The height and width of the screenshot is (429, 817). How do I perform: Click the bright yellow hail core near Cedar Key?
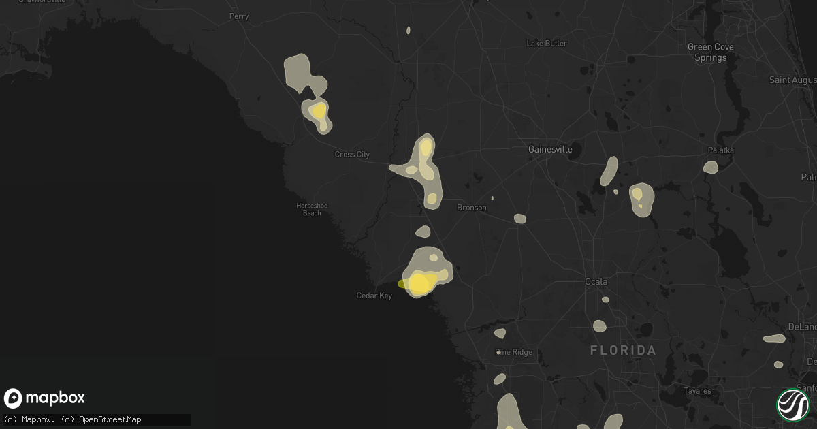click(x=418, y=283)
